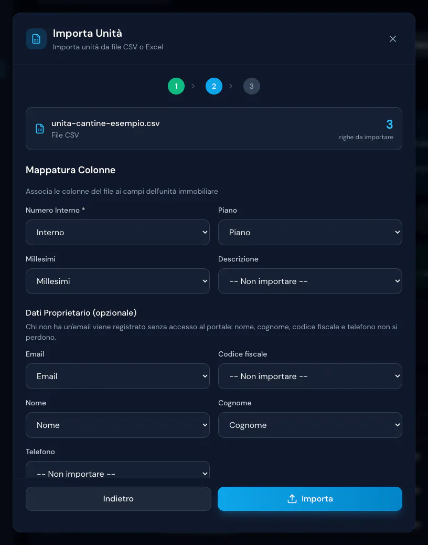Select step 2 circle in the wizard
The width and height of the screenshot is (428, 545).
(214, 86)
